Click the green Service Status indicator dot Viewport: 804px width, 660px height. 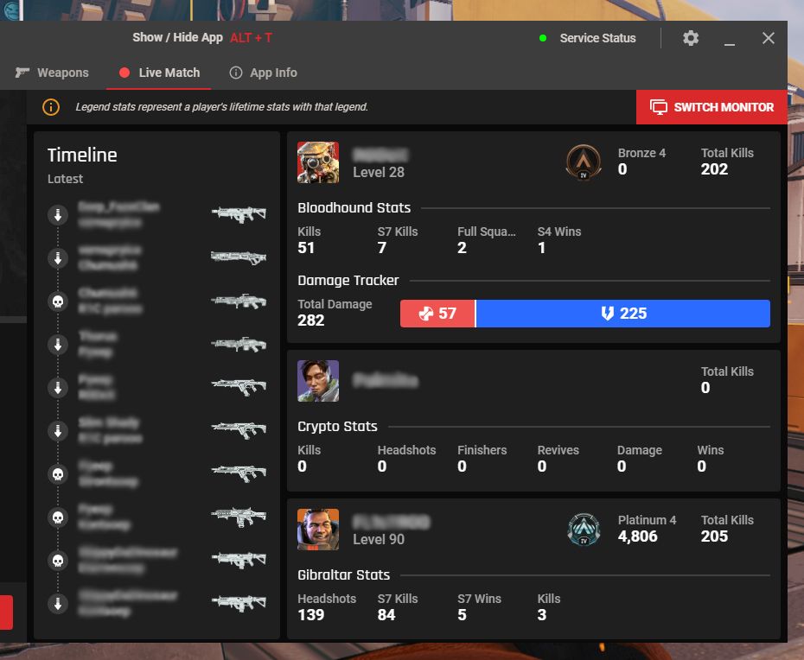click(543, 38)
